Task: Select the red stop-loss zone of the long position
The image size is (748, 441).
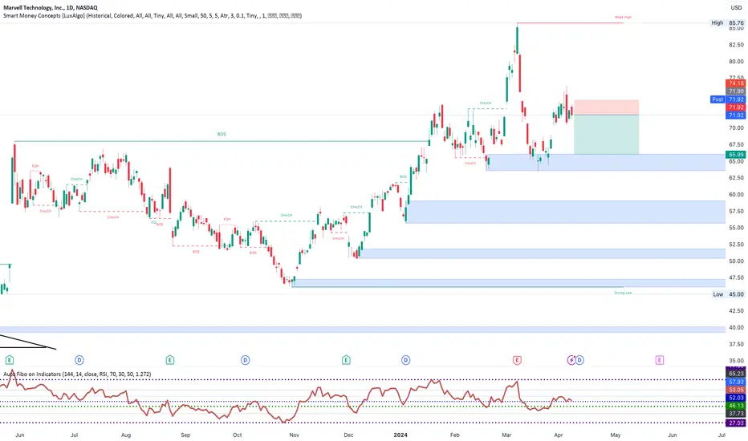Action: 606,107
